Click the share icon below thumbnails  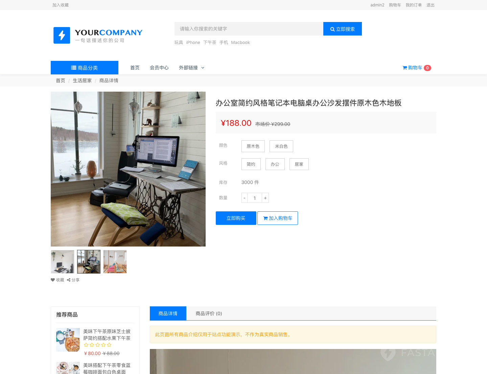pos(69,280)
